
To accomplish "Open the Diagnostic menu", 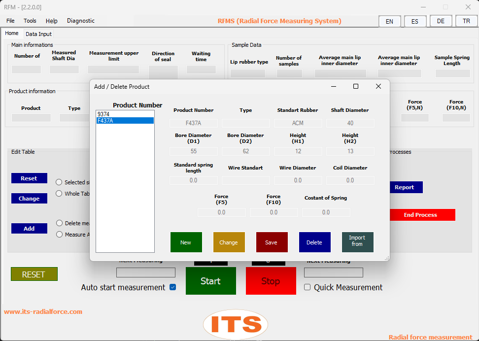I will coord(81,21).
